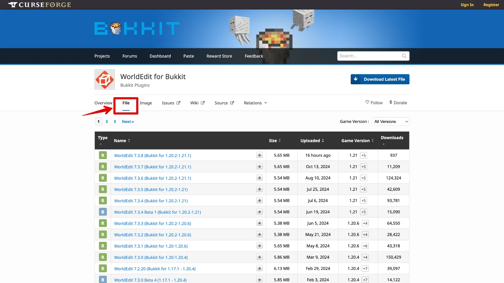Click beta badge B for 7.3.4 Beta 1
This screenshot has height=283, width=504.
103,212
